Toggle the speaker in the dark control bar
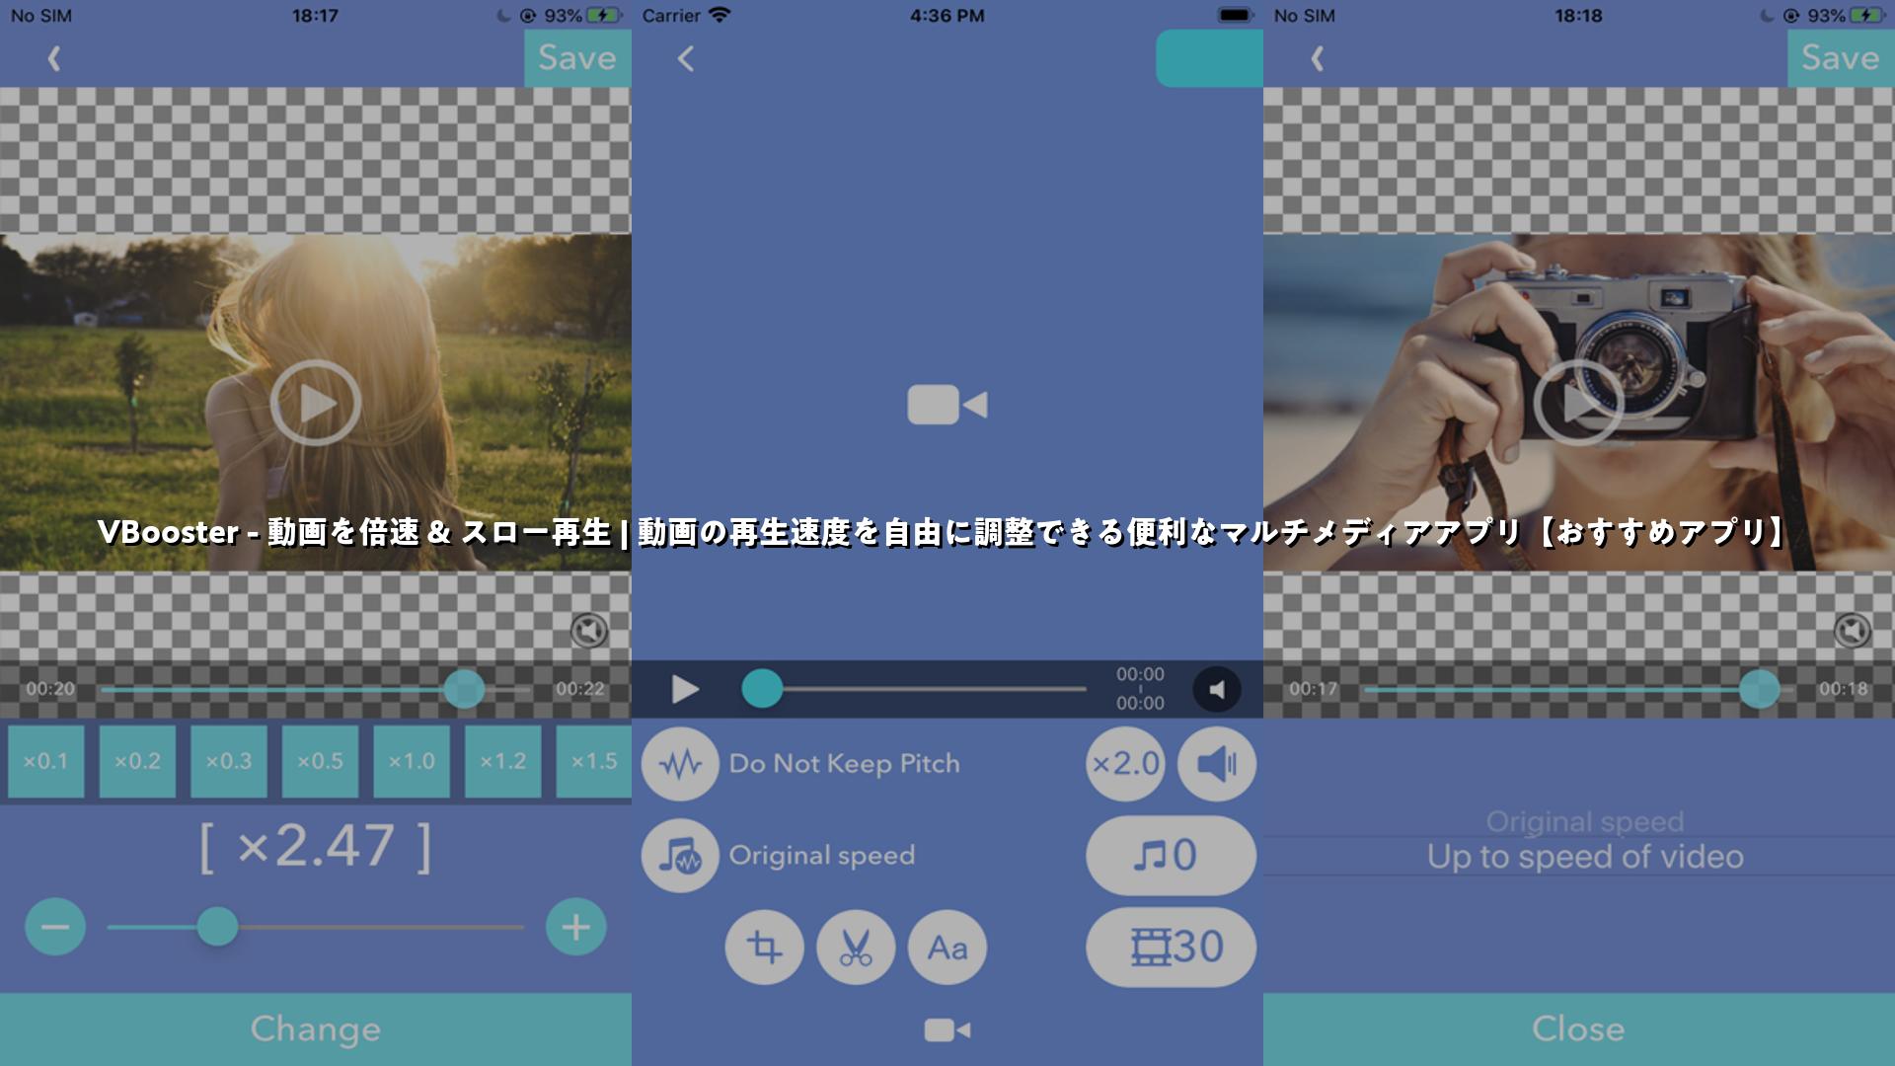Image resolution: width=1895 pixels, height=1066 pixels. 1217,690
